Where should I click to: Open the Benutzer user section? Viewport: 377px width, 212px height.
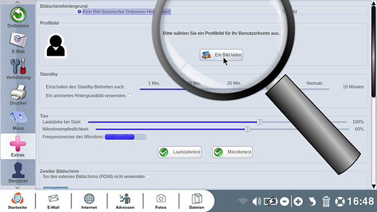click(18, 173)
